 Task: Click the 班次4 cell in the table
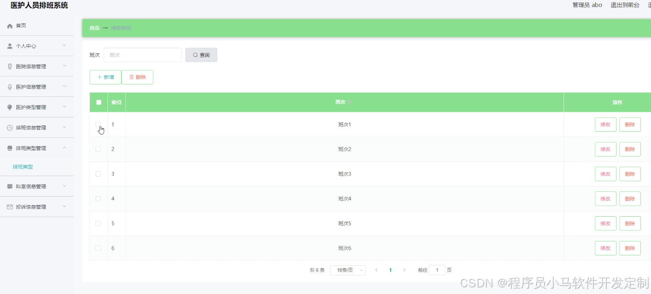pyautogui.click(x=344, y=199)
